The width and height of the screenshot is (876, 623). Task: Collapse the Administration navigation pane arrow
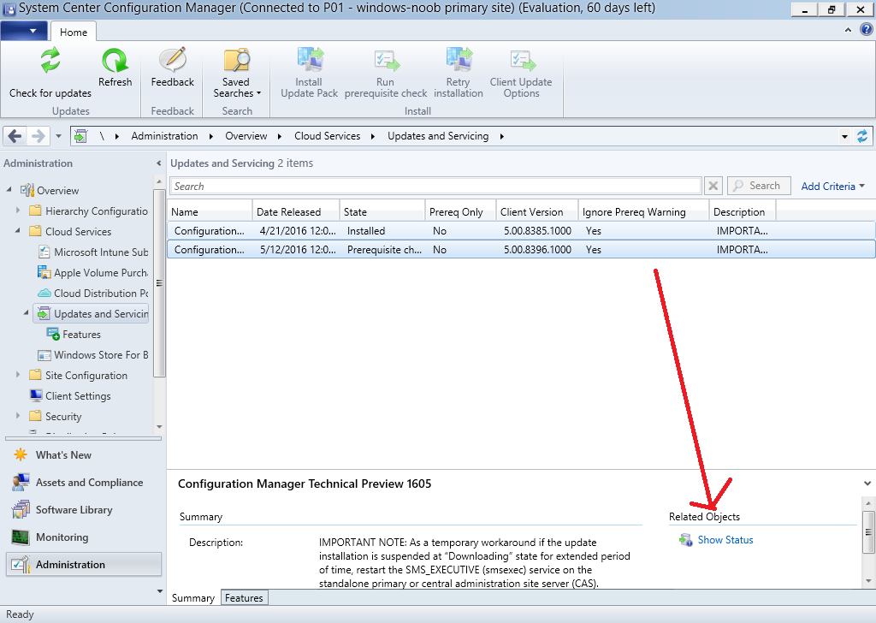[x=158, y=163]
